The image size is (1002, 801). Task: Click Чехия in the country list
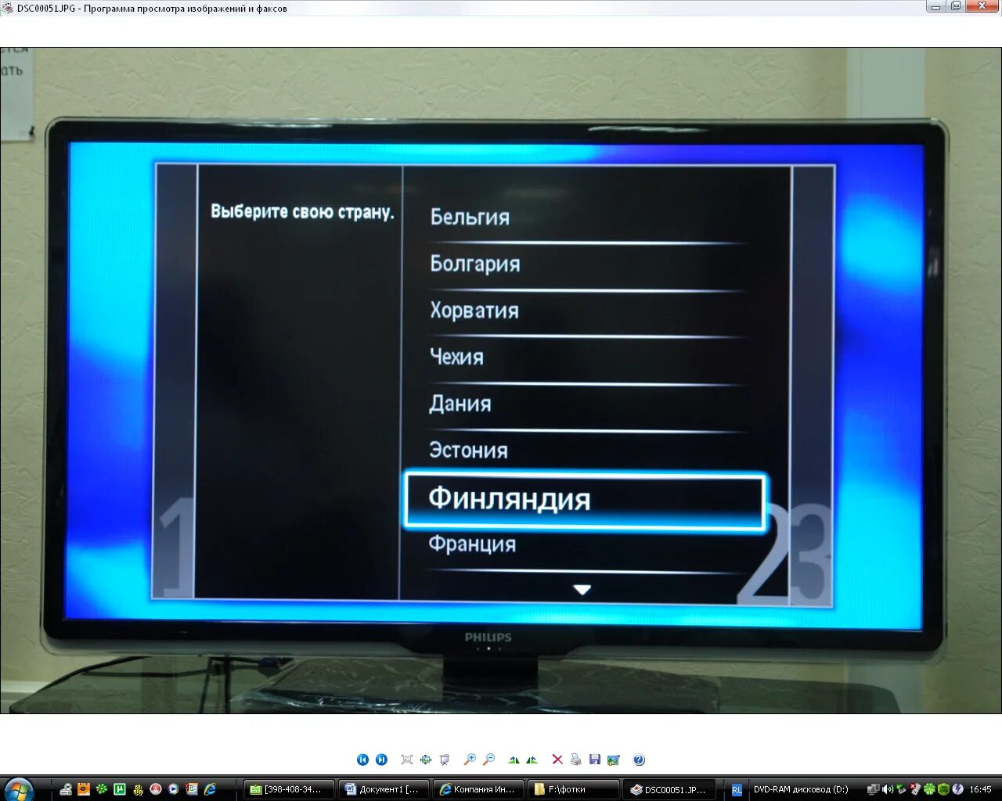tap(456, 357)
